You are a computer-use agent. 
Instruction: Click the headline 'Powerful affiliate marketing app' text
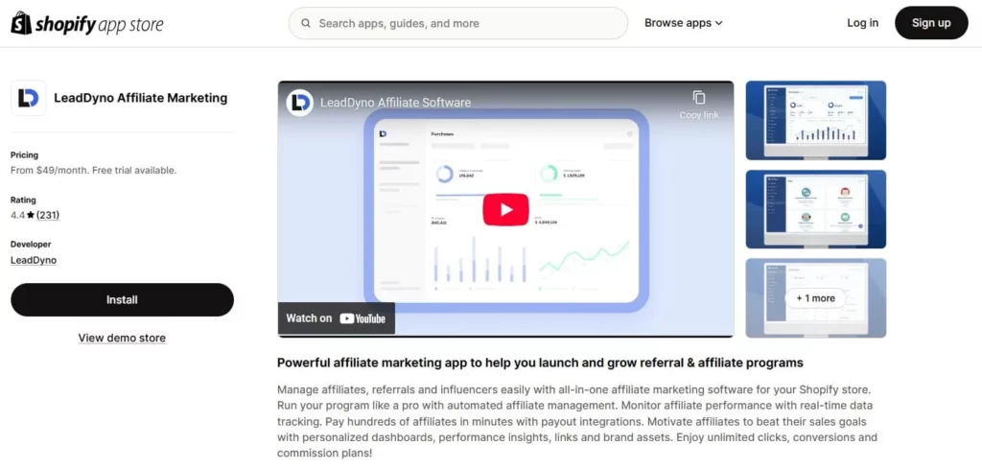[x=540, y=363]
